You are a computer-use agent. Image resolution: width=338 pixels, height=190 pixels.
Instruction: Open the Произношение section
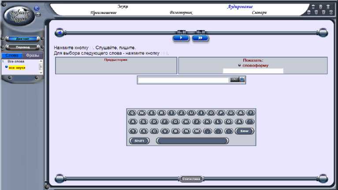tap(104, 12)
